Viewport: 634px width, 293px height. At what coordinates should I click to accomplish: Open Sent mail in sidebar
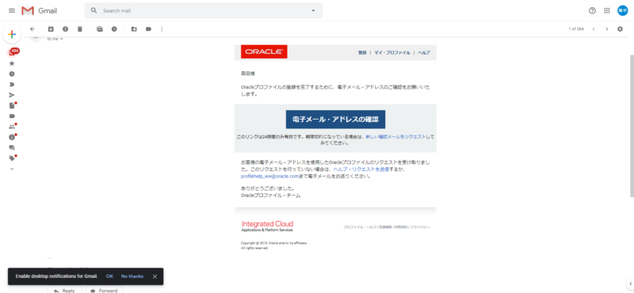(x=12, y=95)
